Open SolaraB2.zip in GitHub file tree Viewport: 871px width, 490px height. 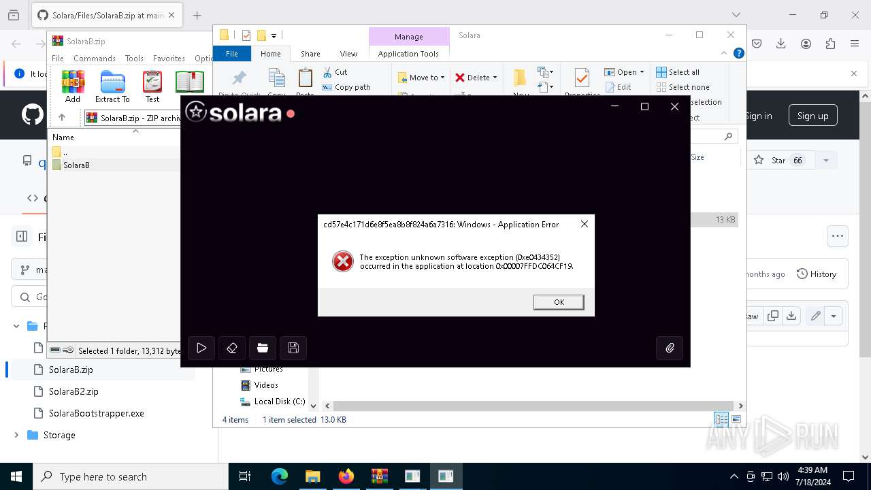(73, 391)
